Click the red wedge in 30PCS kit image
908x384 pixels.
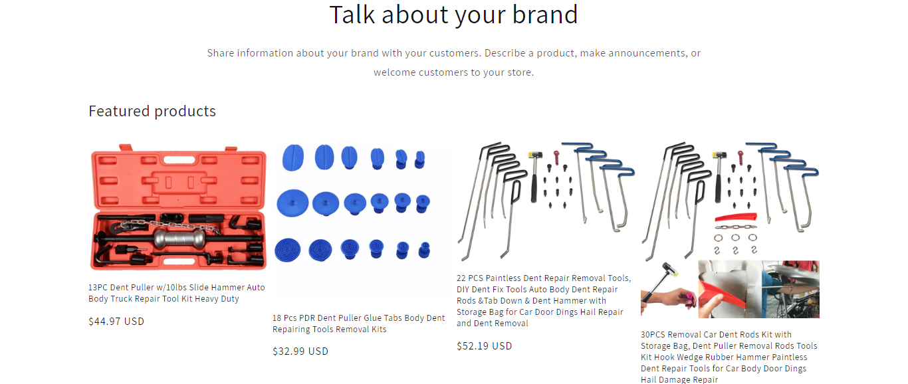coord(735,218)
